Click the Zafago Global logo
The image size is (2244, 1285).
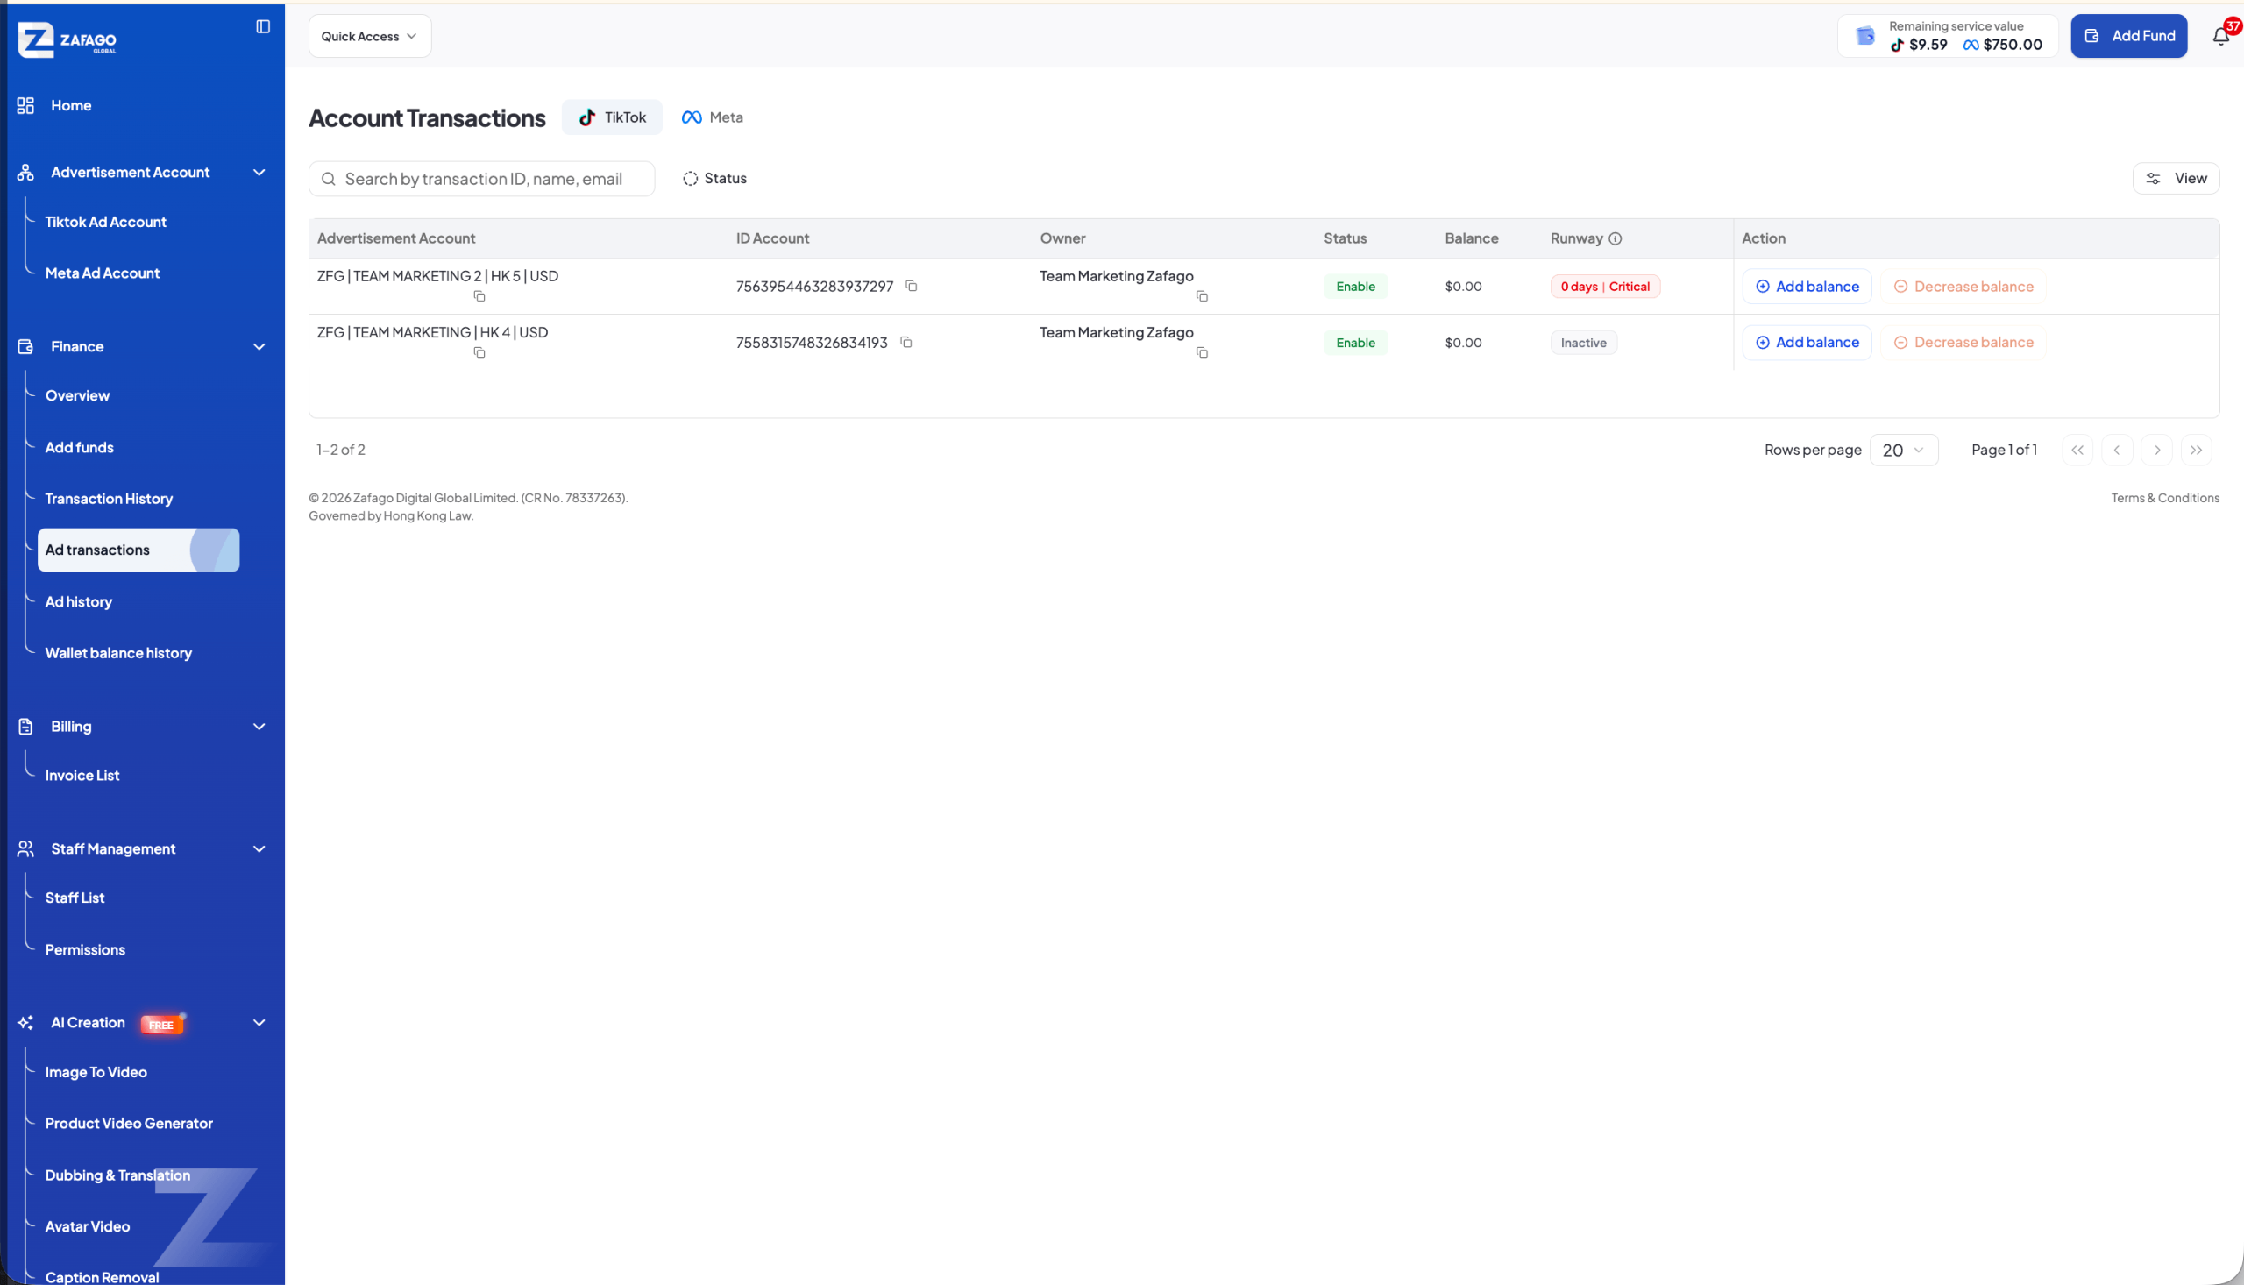coord(68,39)
